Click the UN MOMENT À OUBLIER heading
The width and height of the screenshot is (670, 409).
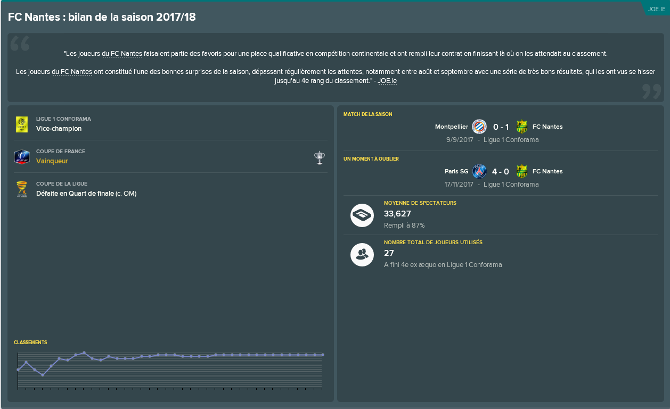click(x=371, y=159)
